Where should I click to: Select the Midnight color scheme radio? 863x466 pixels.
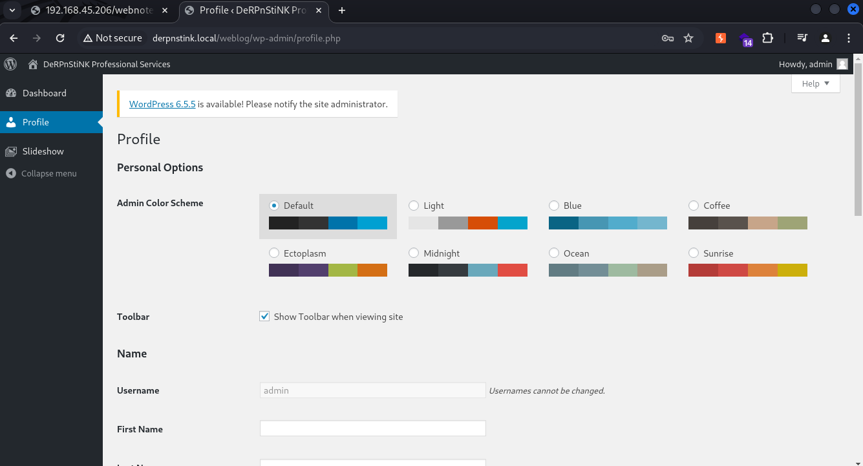click(x=414, y=253)
